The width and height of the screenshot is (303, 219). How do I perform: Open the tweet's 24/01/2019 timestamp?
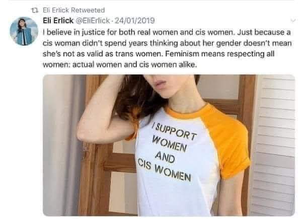(135, 21)
